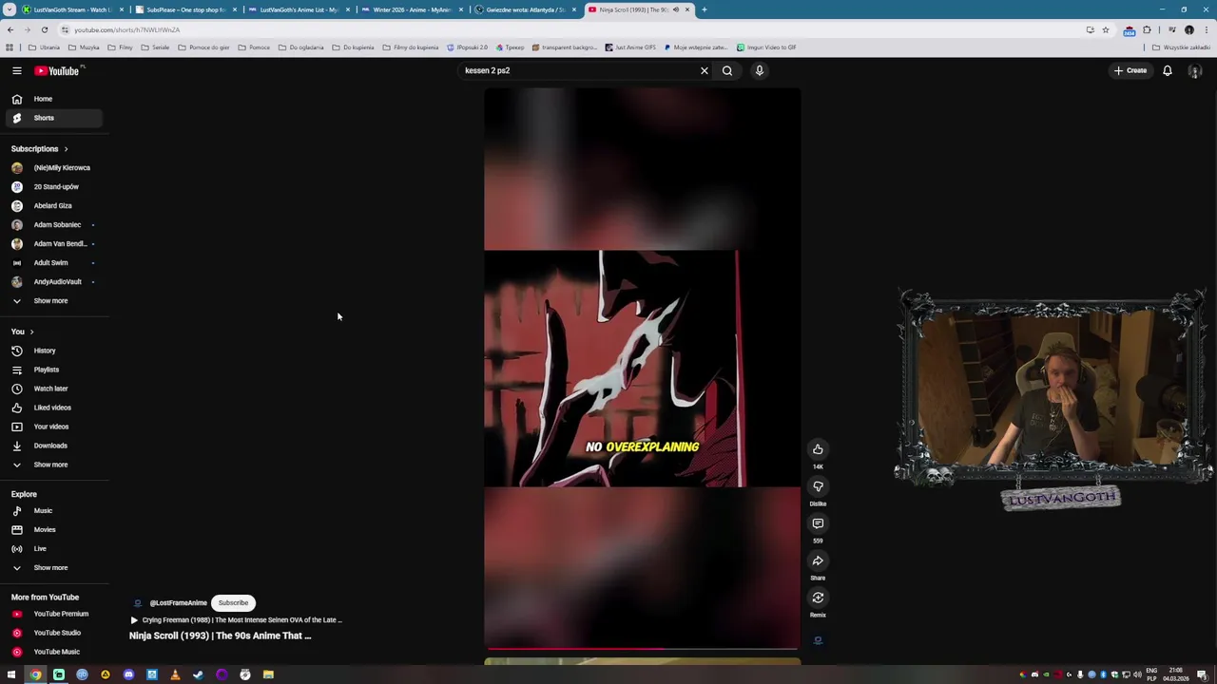
Task: Open the Short's sound avatar icon
Action: (x=818, y=639)
